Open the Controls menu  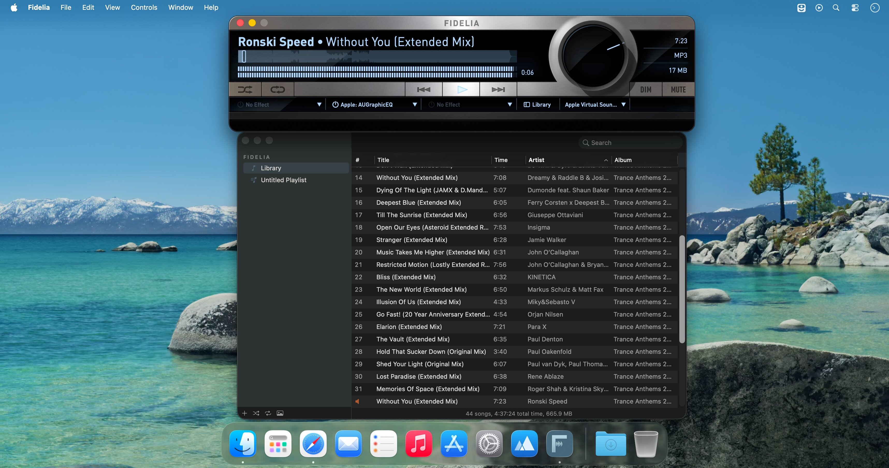[144, 8]
